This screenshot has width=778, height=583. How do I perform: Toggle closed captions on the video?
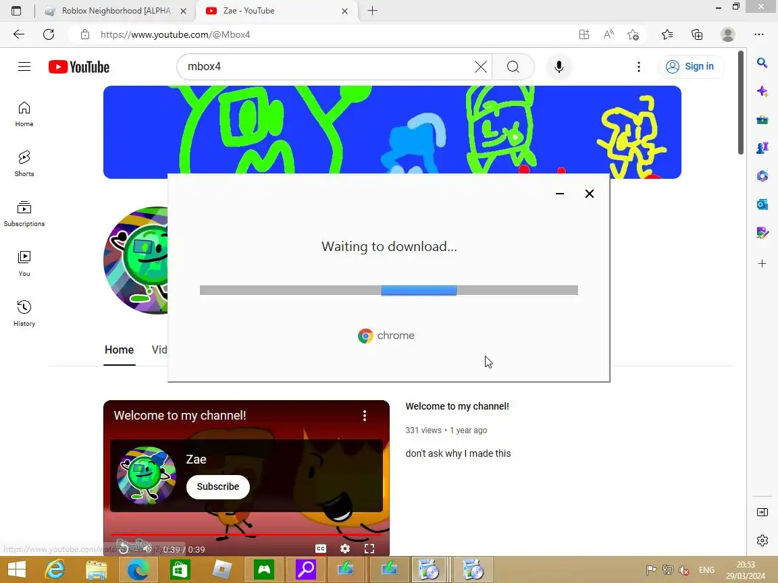(x=321, y=549)
